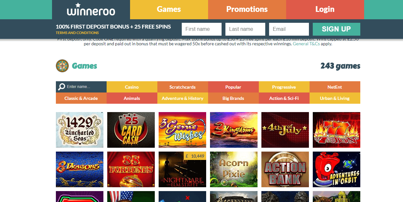
Task: Open the 25 Card Cash game
Action: [131, 130]
